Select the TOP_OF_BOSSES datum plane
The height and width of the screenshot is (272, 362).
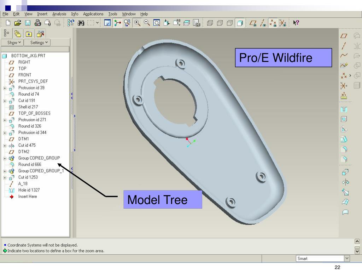(x=34, y=113)
